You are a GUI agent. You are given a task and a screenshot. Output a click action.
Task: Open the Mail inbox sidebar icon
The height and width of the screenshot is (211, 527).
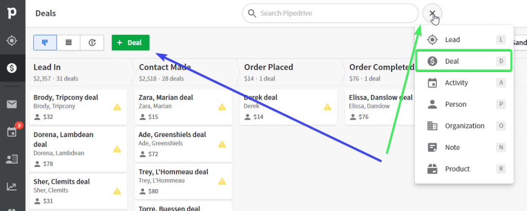point(12,105)
